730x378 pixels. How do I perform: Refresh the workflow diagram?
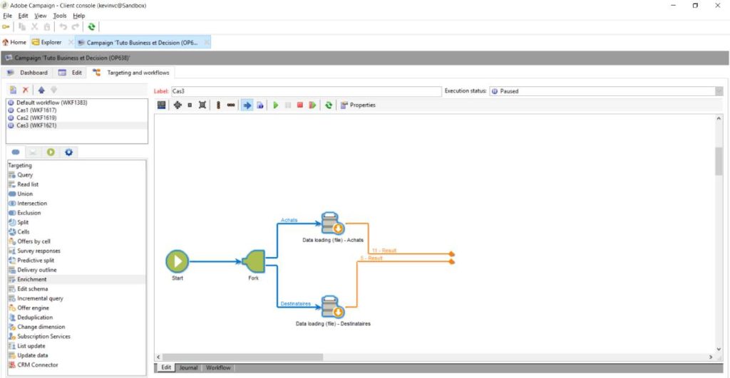329,105
